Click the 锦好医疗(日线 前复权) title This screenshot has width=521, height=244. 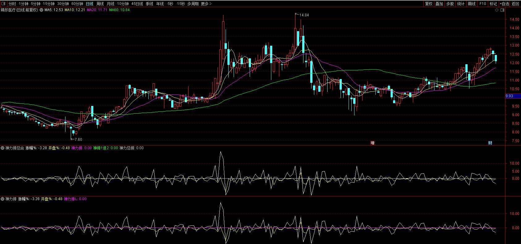(19, 10)
